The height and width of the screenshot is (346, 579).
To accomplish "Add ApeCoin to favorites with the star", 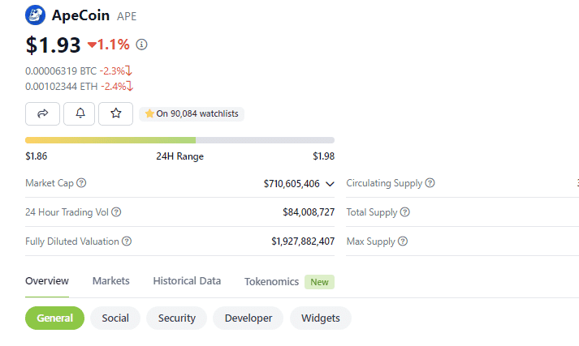I will coord(115,113).
